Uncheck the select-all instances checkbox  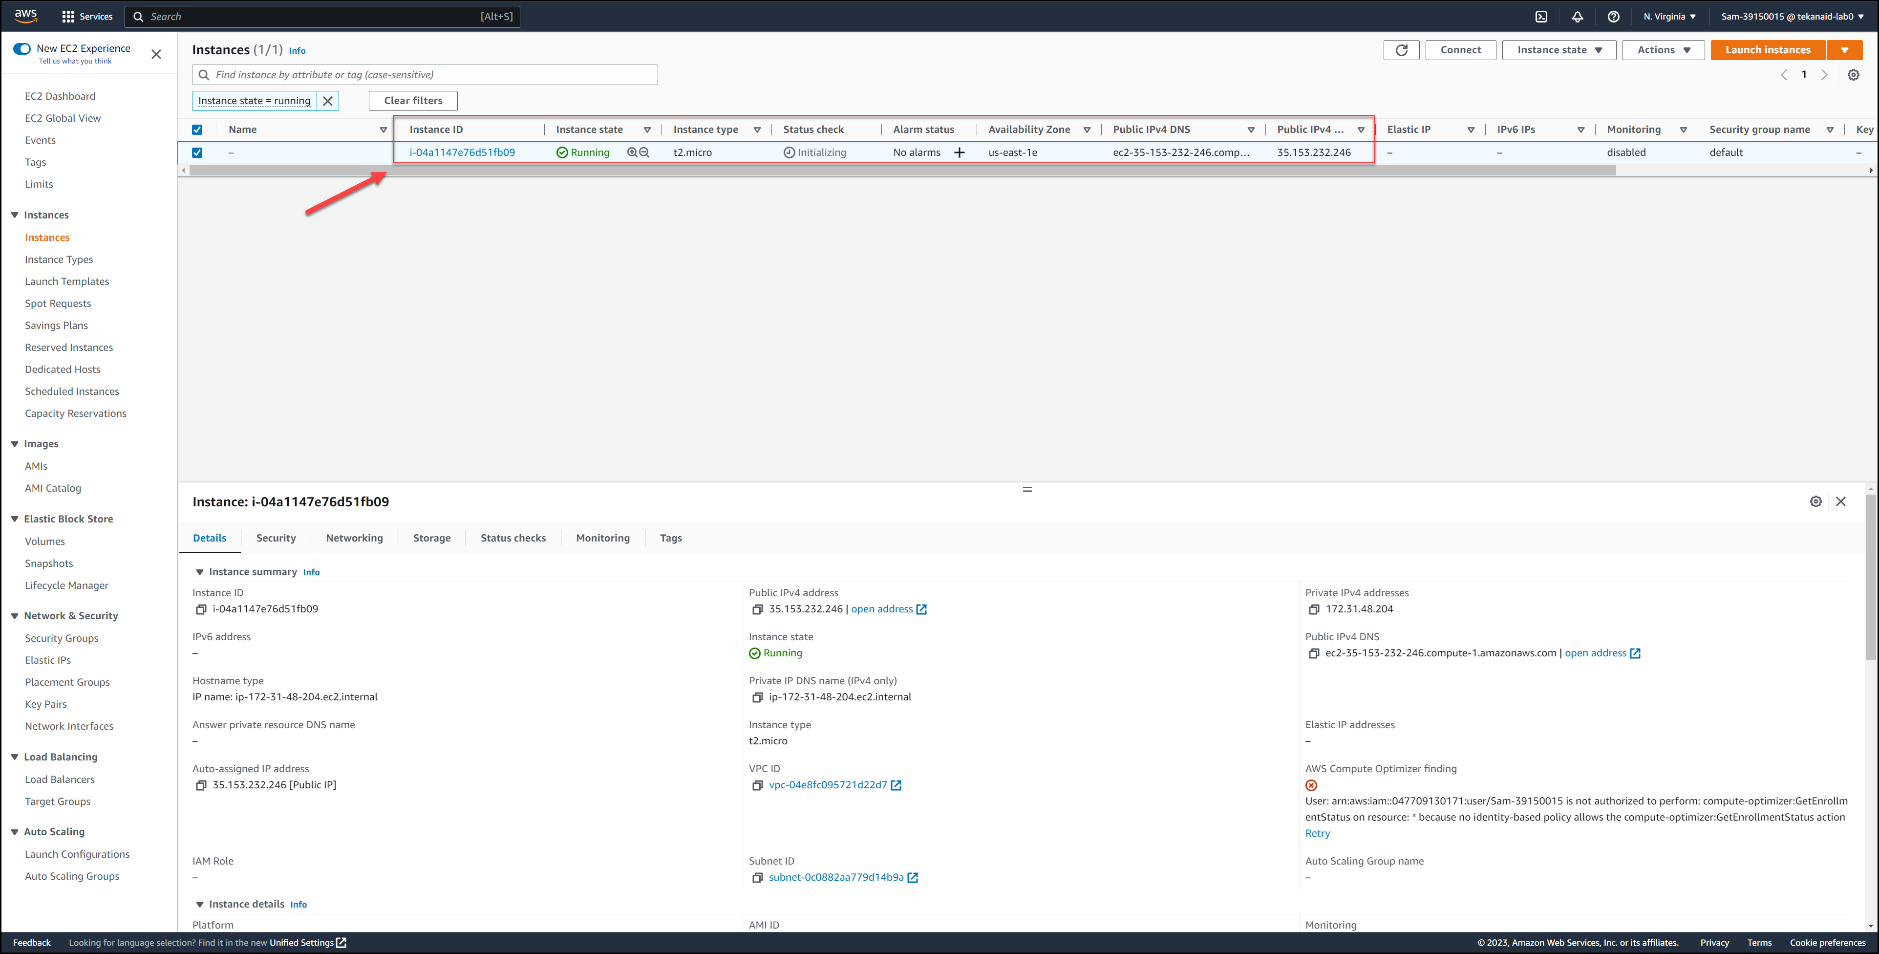click(197, 129)
